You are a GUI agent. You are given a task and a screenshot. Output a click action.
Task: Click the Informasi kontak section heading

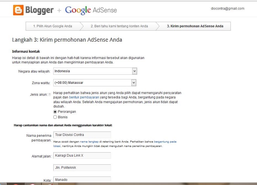click(26, 51)
